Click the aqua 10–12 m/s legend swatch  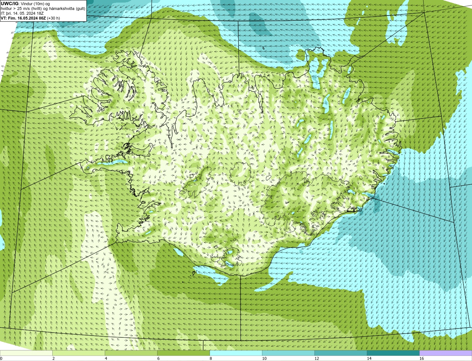click(x=288, y=353)
